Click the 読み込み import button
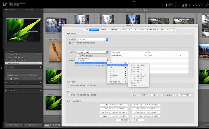The height and width of the screenshot is (129, 209). 14,125
